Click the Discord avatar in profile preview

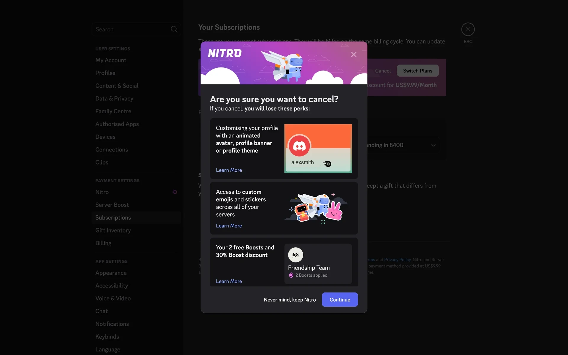click(x=299, y=146)
